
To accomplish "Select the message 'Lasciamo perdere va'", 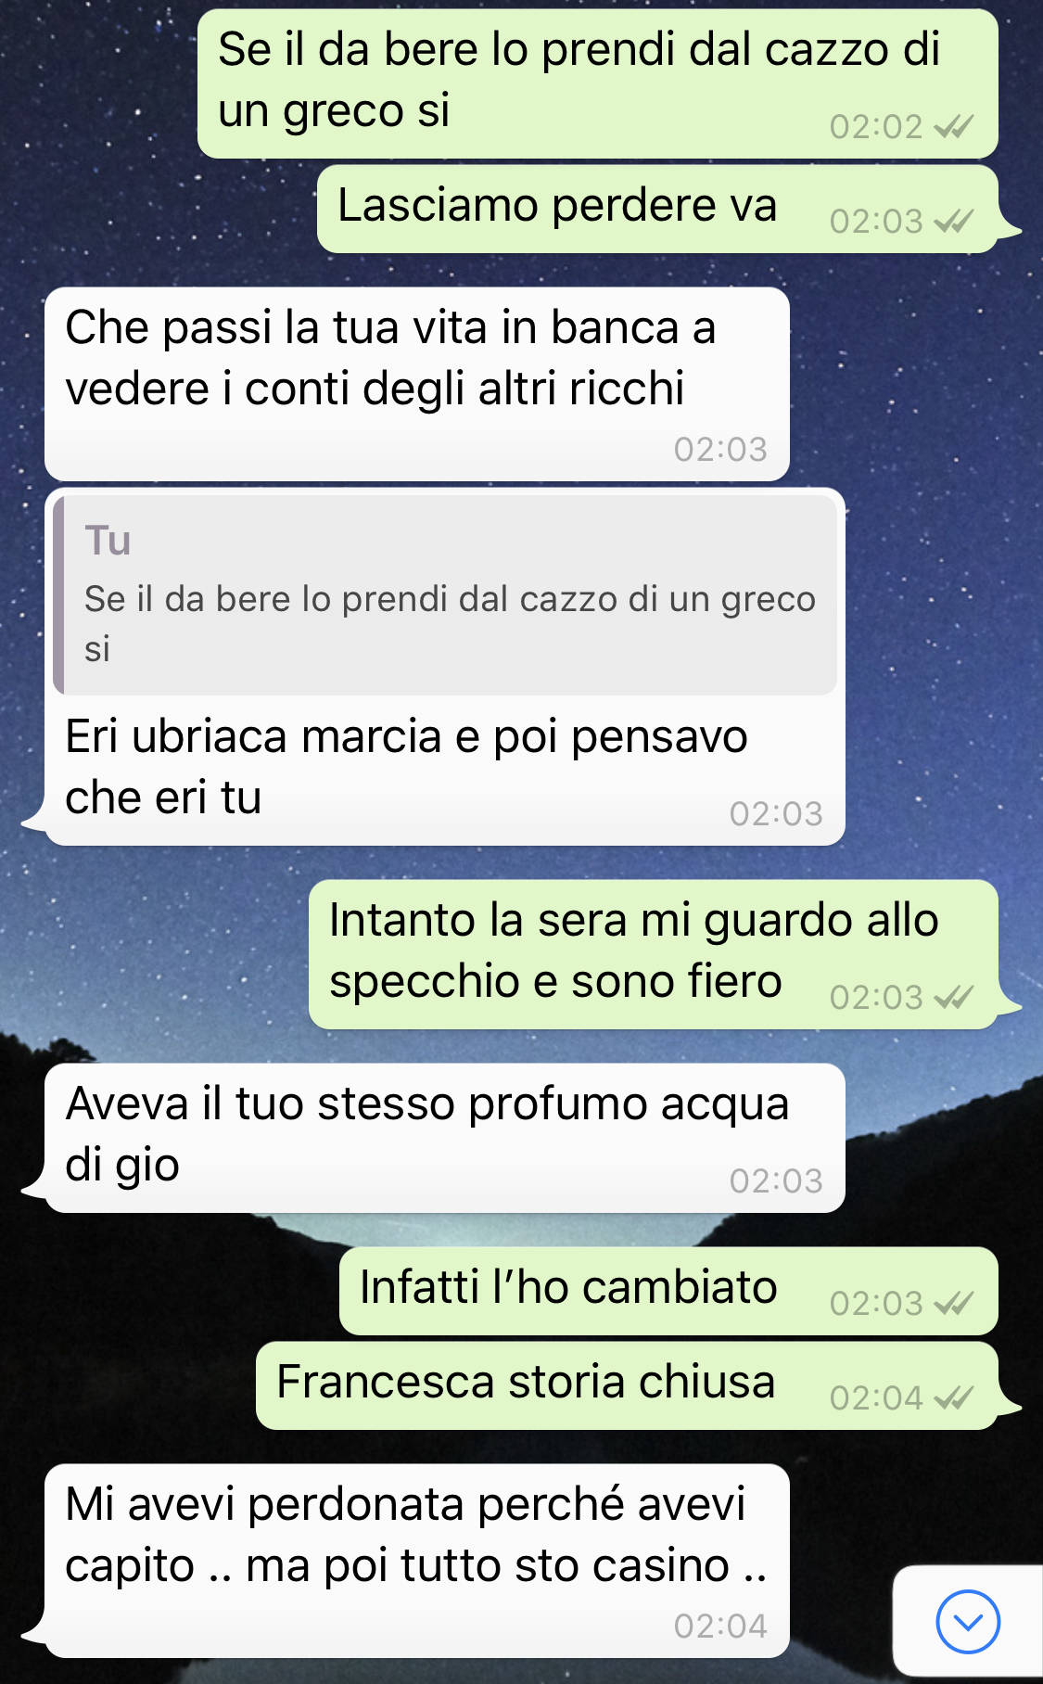I will pyautogui.click(x=657, y=209).
